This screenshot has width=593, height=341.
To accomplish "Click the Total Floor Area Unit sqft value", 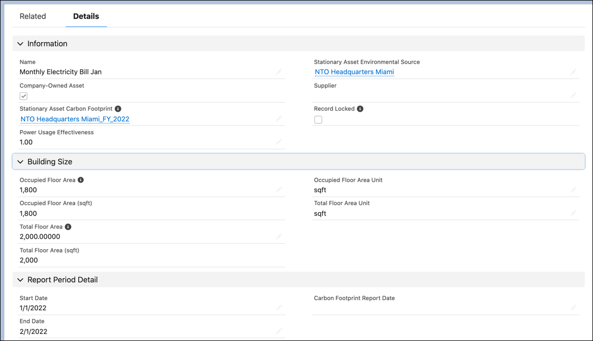I will pyautogui.click(x=320, y=213).
